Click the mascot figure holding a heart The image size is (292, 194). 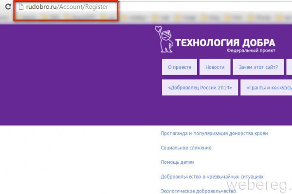tap(164, 40)
